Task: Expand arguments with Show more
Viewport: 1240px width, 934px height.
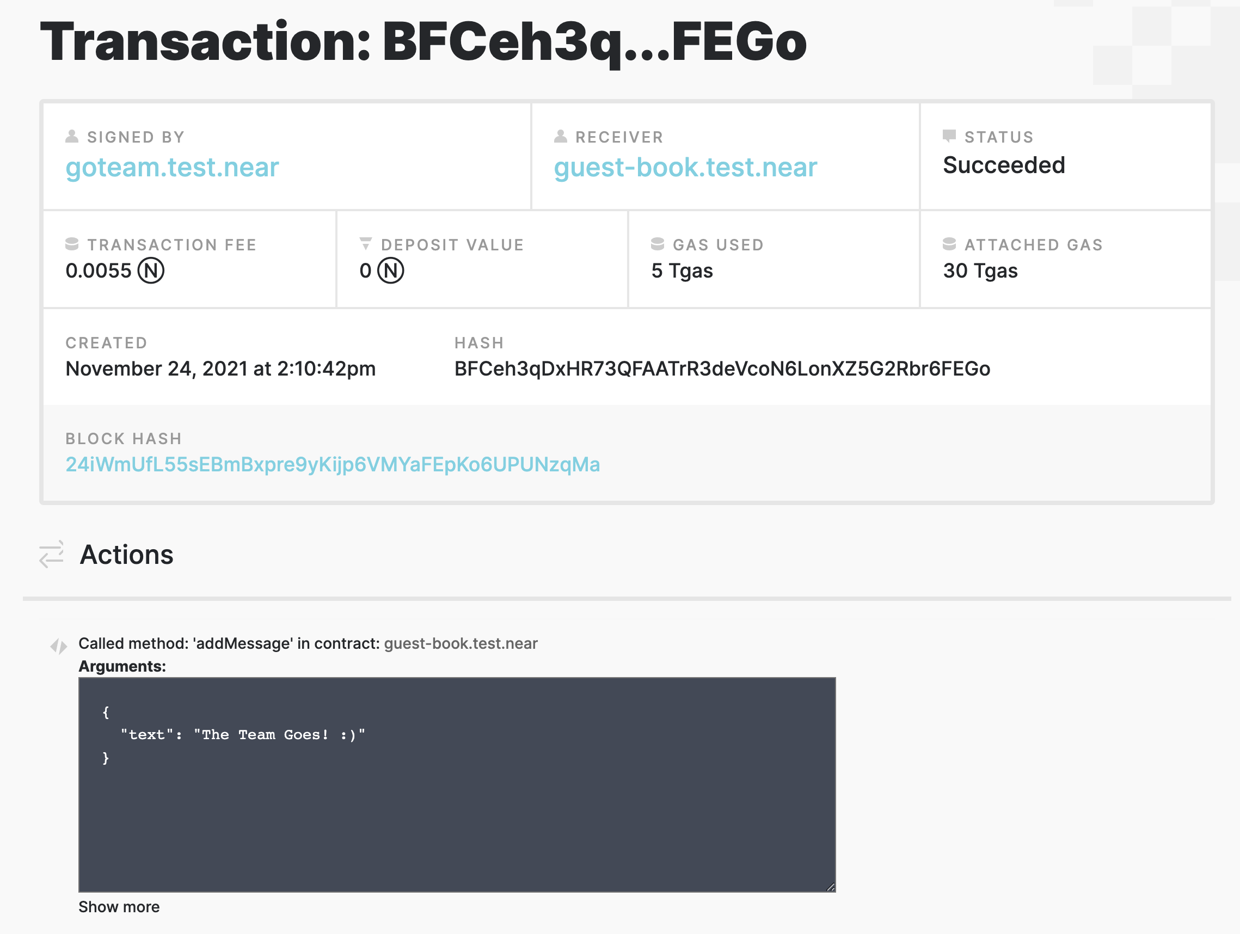Action: [x=118, y=907]
